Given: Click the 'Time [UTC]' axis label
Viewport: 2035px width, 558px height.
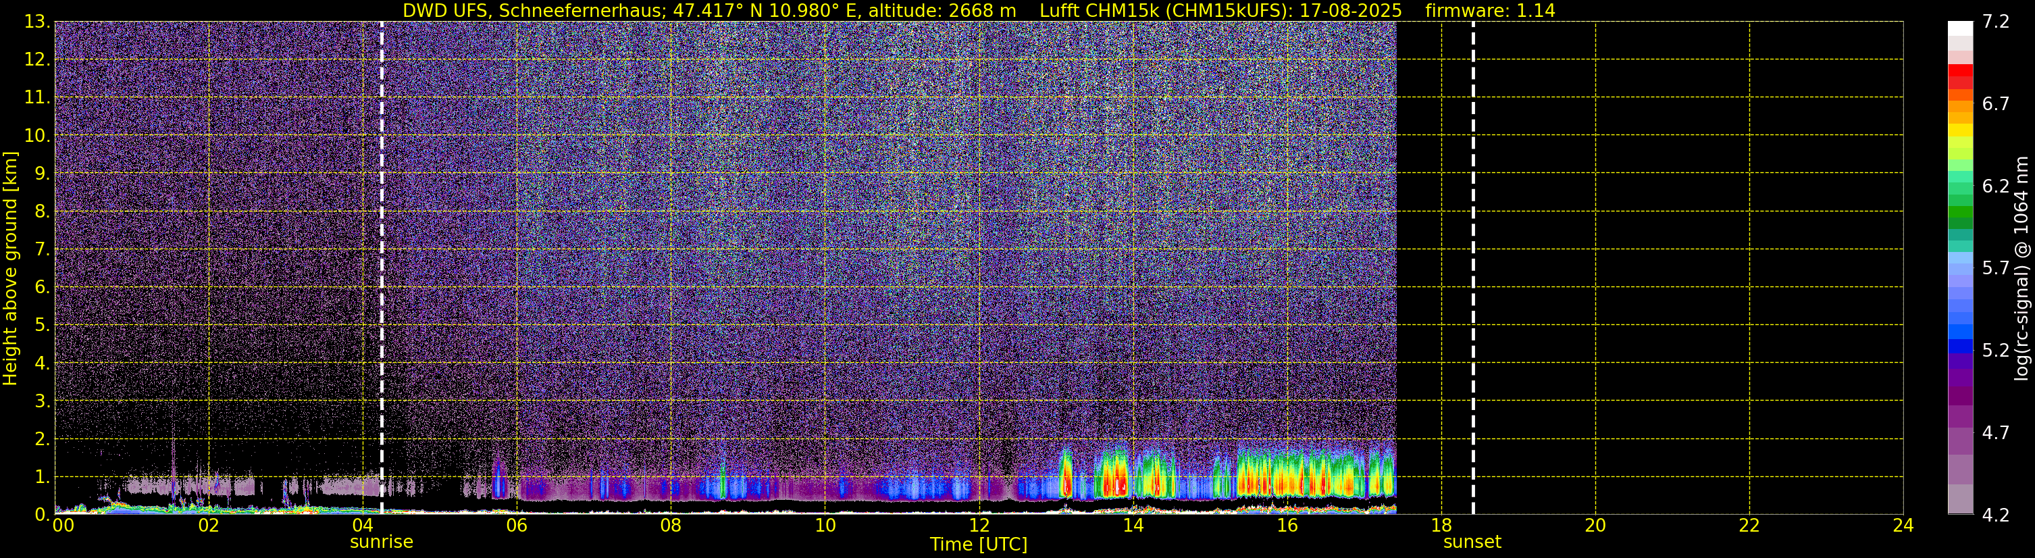Looking at the screenshot, I should click(x=979, y=544).
